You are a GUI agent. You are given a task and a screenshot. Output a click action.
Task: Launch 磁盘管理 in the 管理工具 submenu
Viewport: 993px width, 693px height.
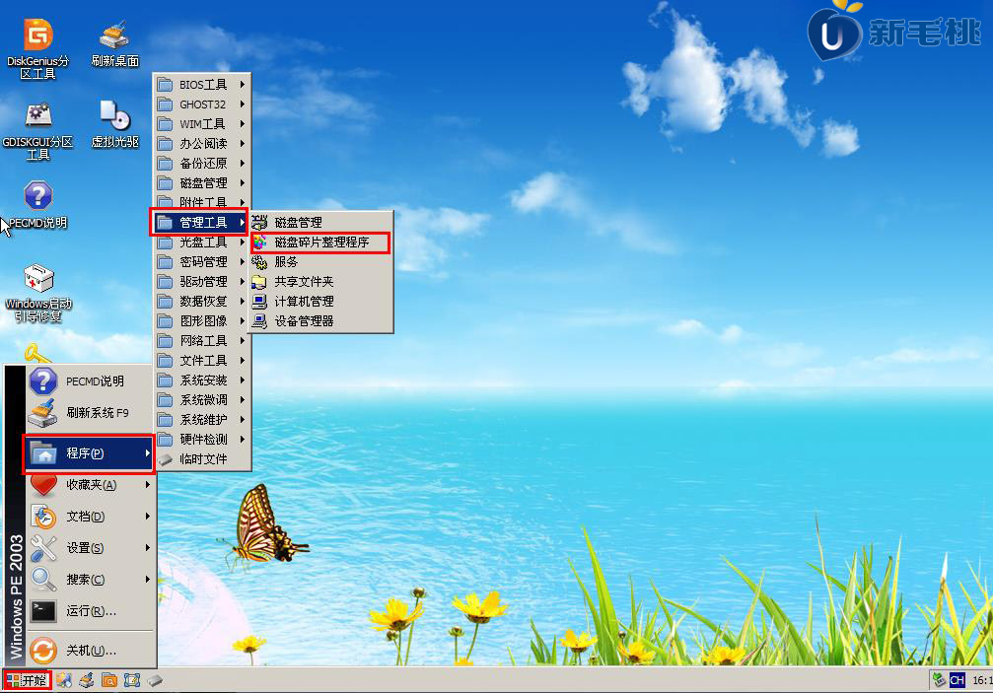[321, 222]
